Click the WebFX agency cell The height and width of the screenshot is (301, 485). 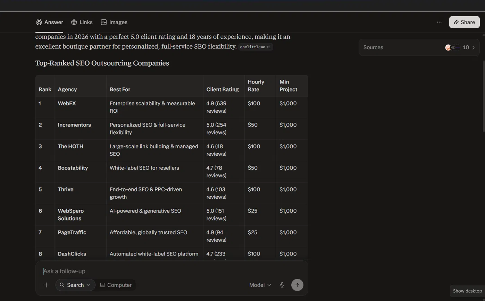81,107
